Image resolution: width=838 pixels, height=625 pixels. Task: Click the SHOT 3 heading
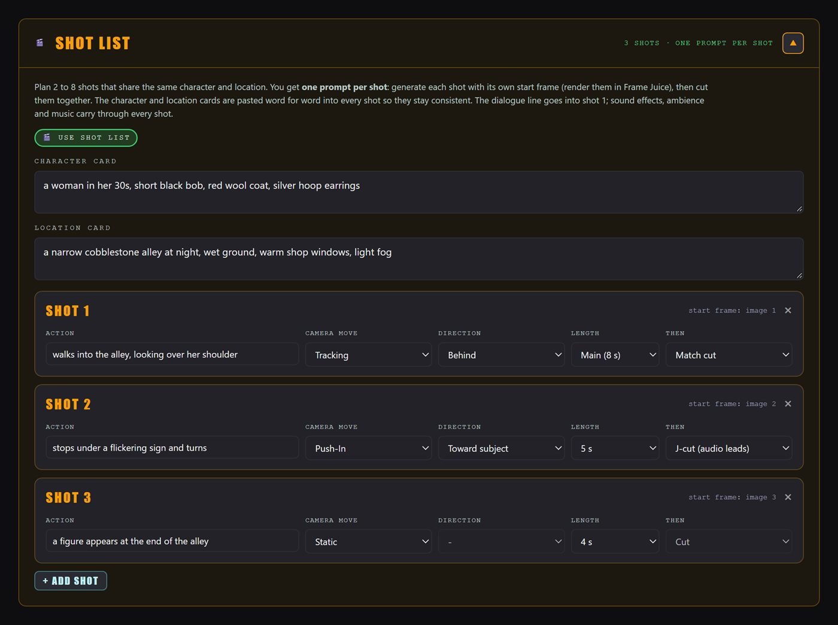(68, 497)
